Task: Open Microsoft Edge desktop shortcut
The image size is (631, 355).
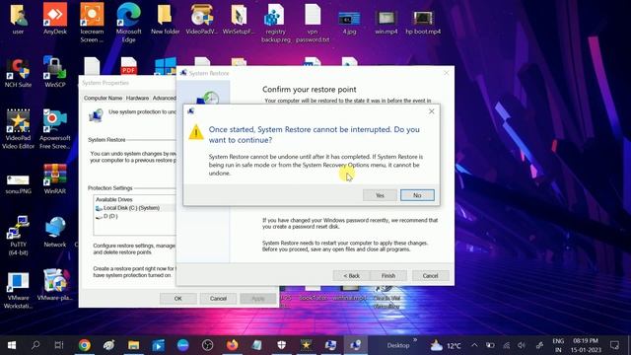Action: [x=128, y=23]
